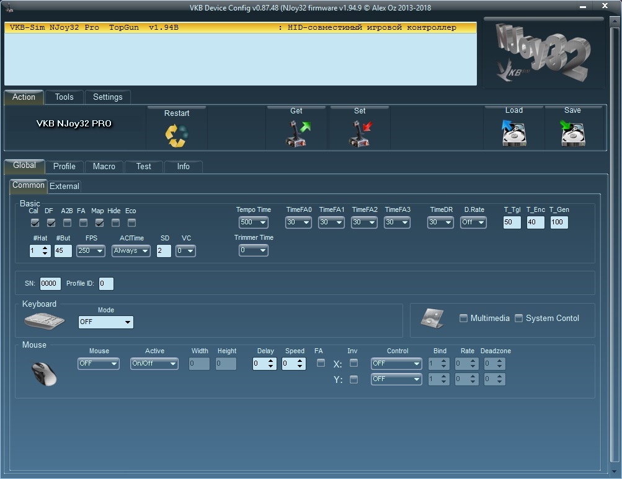
Task: Click the Restart recycle-arrows icon
Action: pos(177,135)
